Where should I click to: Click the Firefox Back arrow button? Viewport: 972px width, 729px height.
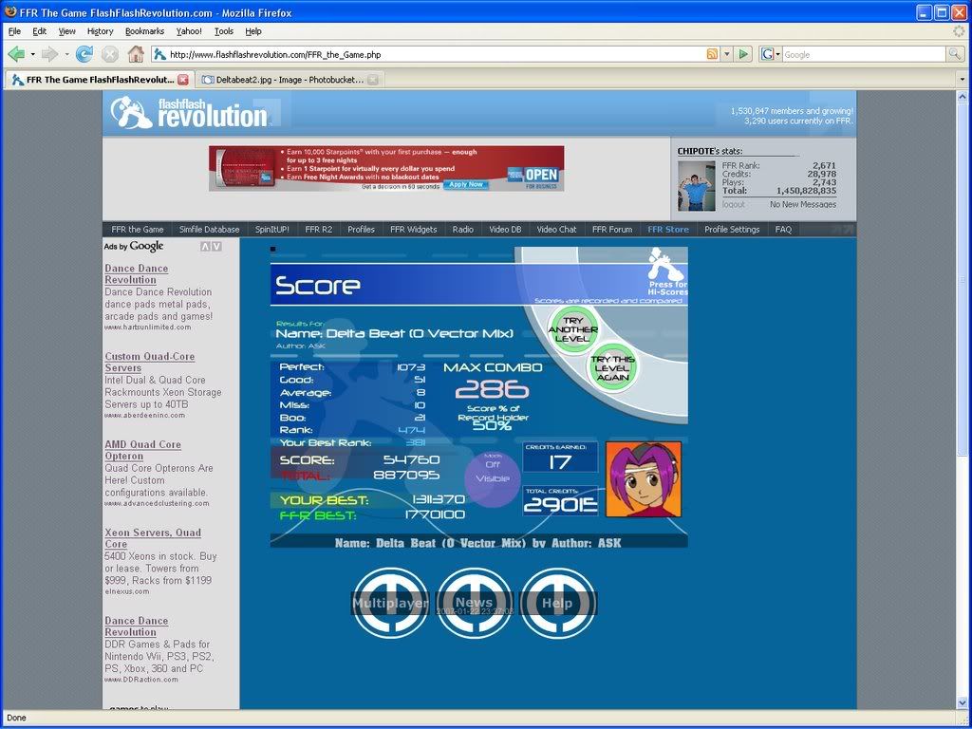[16, 54]
